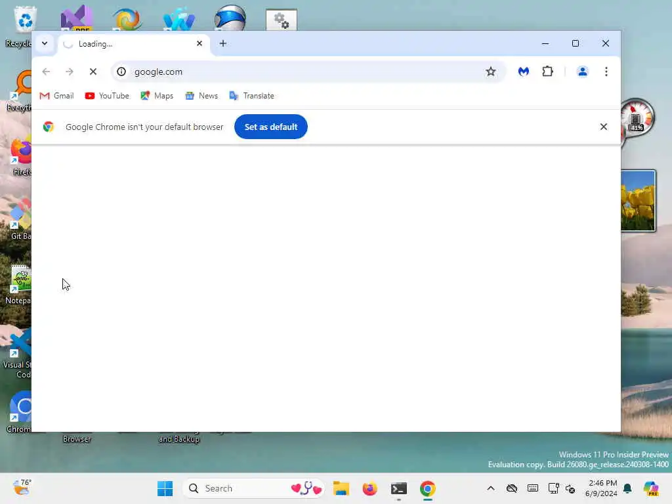Dismiss the default browser notification bar
This screenshot has width=672, height=504.
pyautogui.click(x=604, y=127)
